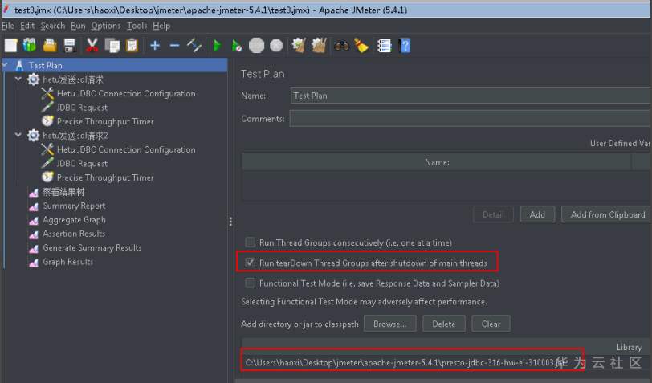The image size is (652, 383).
Task: Click the Reset Search brush icon
Action: pyautogui.click(x=361, y=45)
